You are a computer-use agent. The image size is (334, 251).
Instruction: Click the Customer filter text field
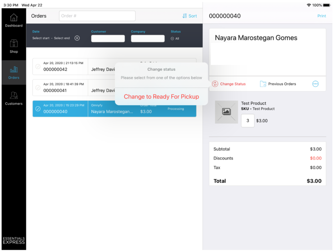point(108,39)
